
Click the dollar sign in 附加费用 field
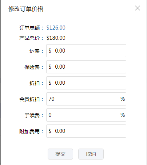50,131
